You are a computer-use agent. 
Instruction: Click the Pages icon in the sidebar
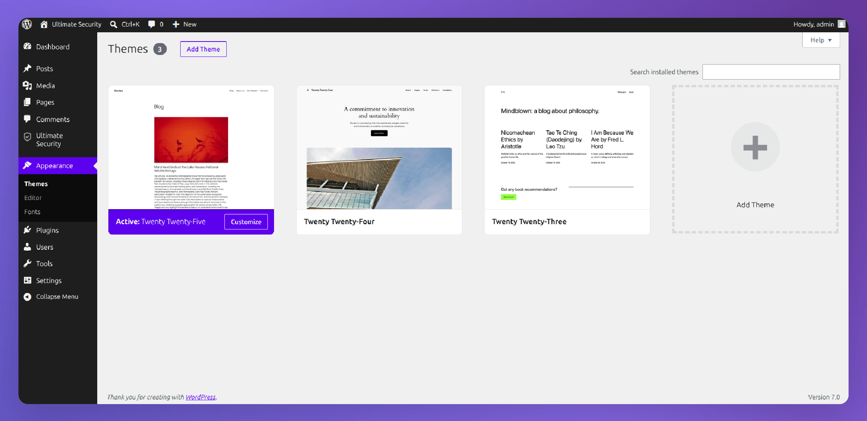pyautogui.click(x=27, y=102)
